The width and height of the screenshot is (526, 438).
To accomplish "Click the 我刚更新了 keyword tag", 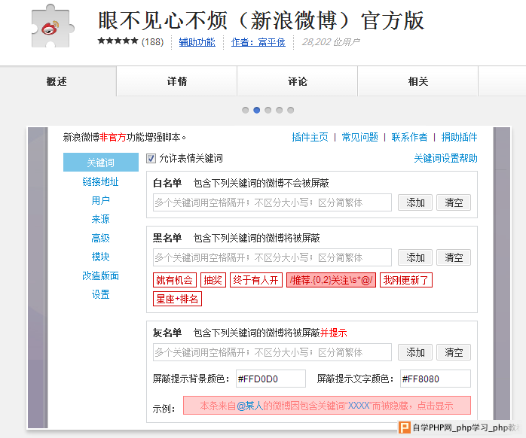I will (x=406, y=280).
